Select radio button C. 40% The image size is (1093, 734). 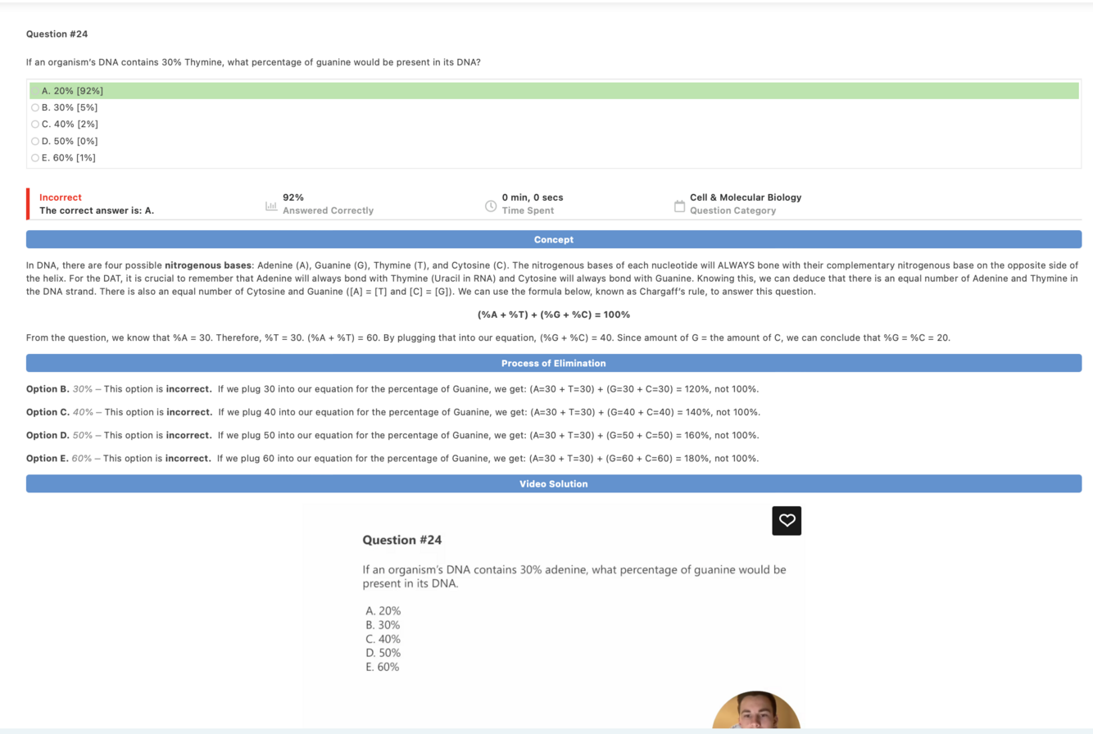(35, 125)
